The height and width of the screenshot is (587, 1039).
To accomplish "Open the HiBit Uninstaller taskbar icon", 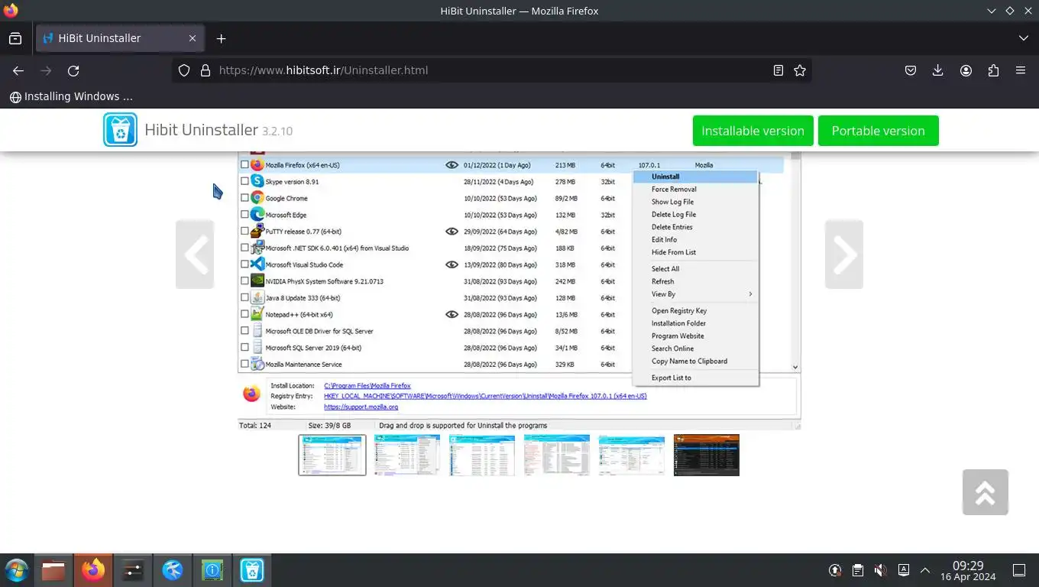I will pyautogui.click(x=252, y=570).
